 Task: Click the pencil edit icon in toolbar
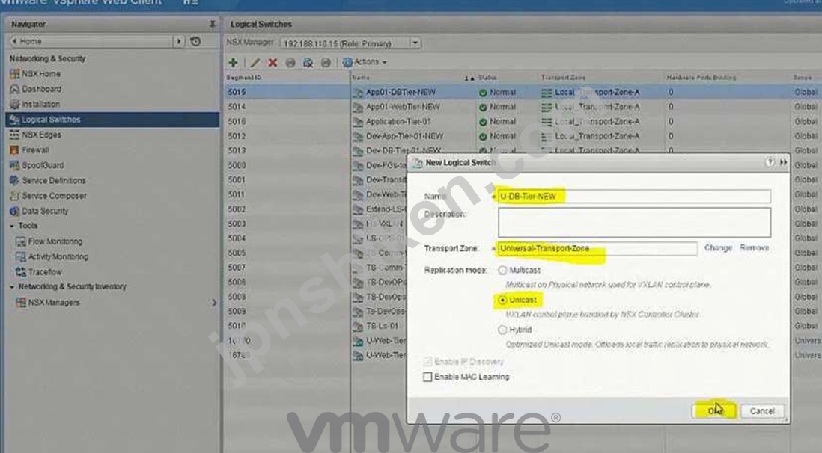(255, 62)
